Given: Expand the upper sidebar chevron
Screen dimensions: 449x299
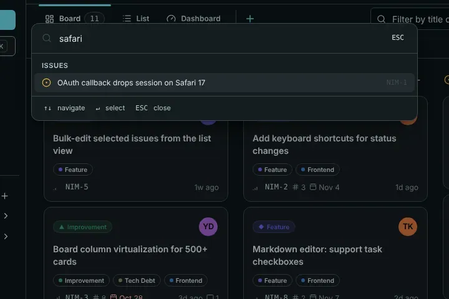Looking at the screenshot, I should point(6,216).
